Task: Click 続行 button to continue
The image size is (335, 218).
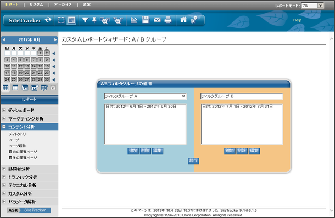Action: [193, 160]
